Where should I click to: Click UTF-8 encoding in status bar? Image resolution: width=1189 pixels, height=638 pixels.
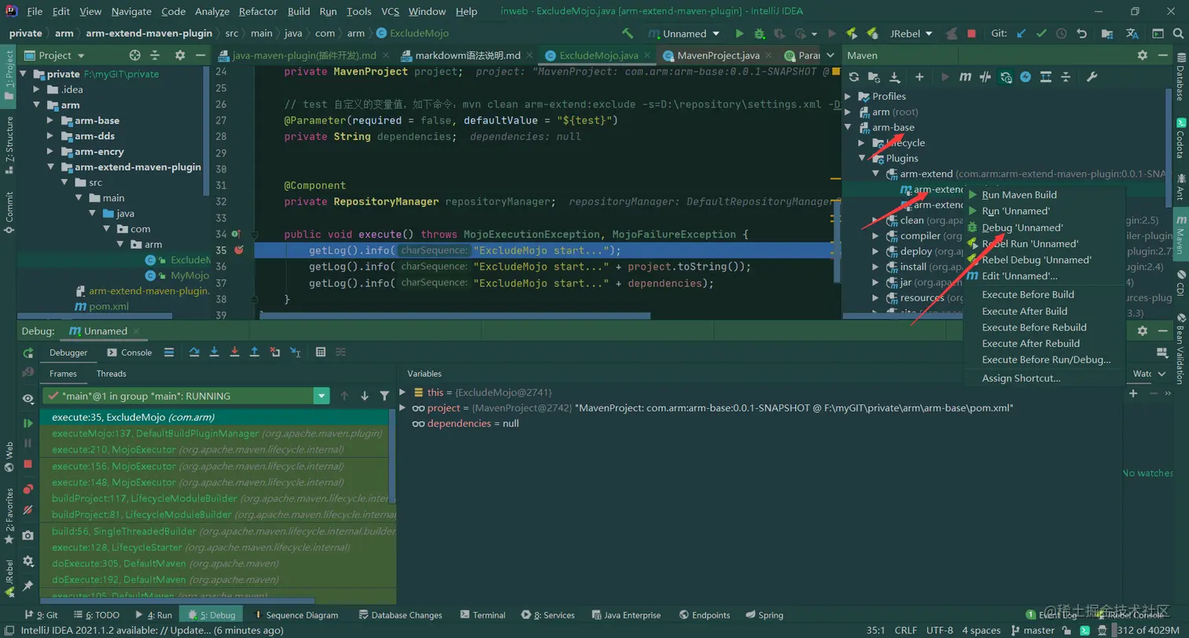click(939, 630)
